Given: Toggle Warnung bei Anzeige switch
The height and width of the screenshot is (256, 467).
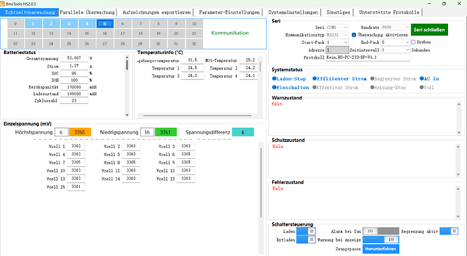Looking at the screenshot, I should click(x=380, y=240).
